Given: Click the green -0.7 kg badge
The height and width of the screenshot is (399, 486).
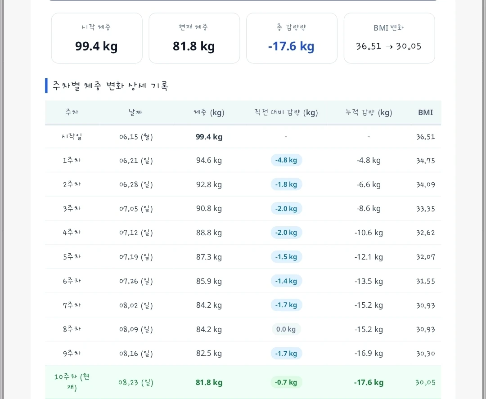Looking at the screenshot, I should tap(286, 382).
